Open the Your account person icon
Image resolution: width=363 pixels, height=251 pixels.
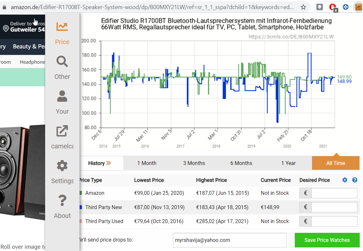tap(62, 96)
